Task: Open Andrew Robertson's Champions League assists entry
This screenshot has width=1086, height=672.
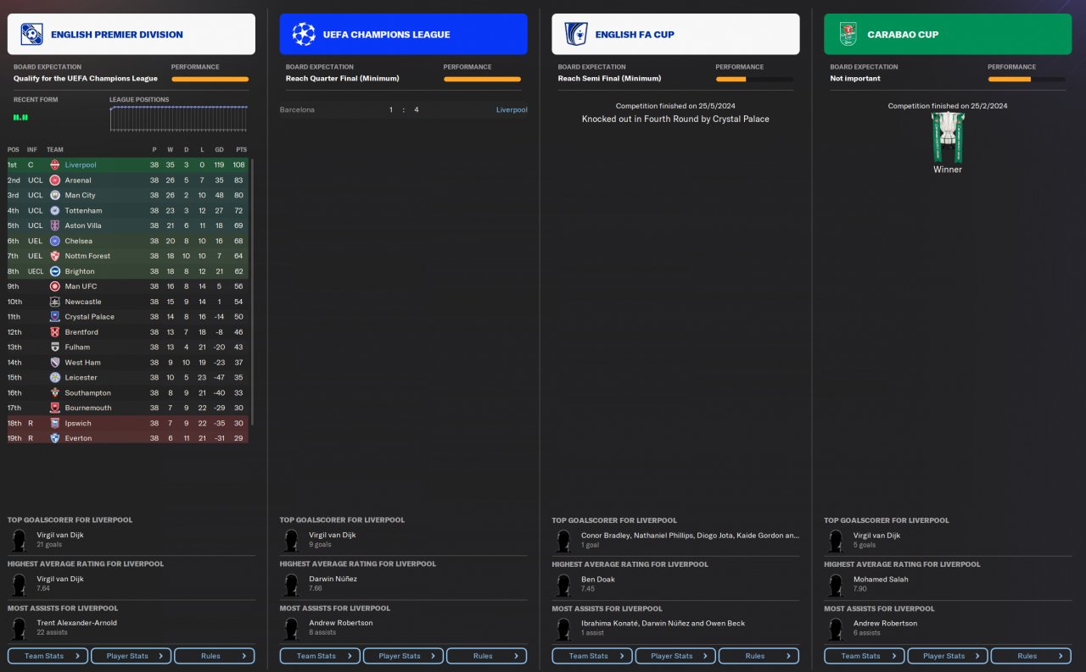Action: [x=404, y=628]
